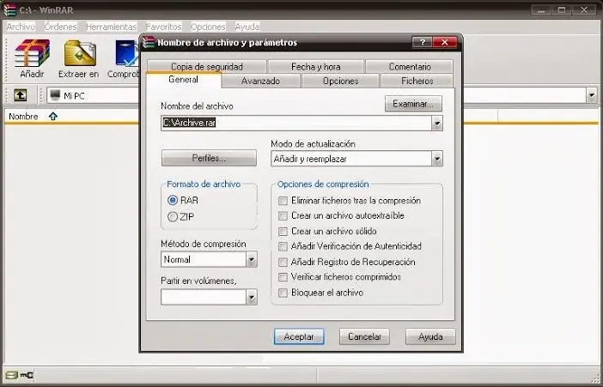Switch to the Copia de seguridad tab
This screenshot has width=603, height=387.
pos(207,66)
